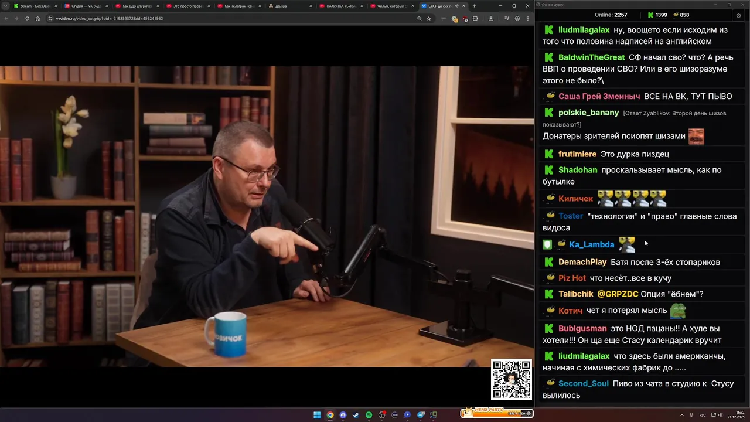Open a new browser tab
The image size is (750, 422).
tap(474, 6)
